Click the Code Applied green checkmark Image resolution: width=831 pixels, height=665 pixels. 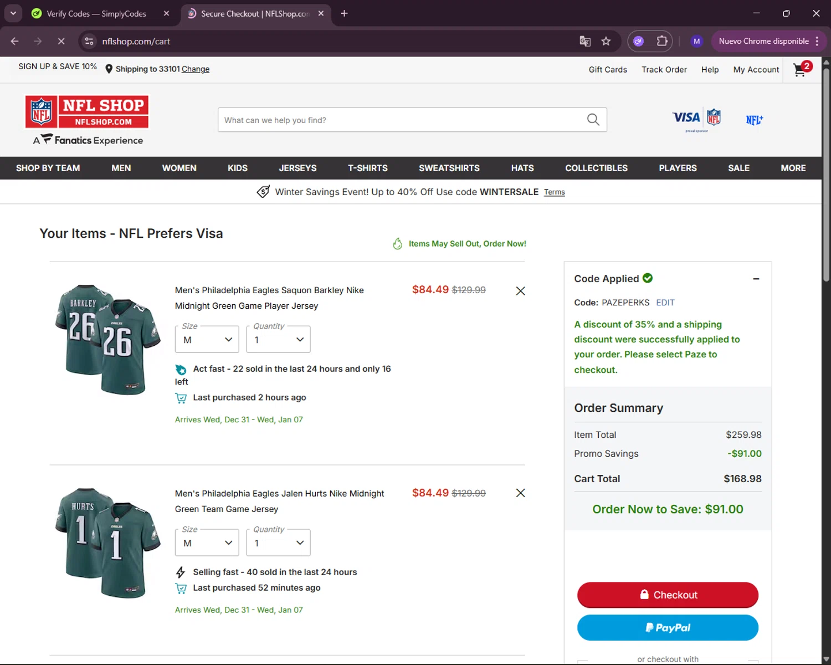coord(648,278)
